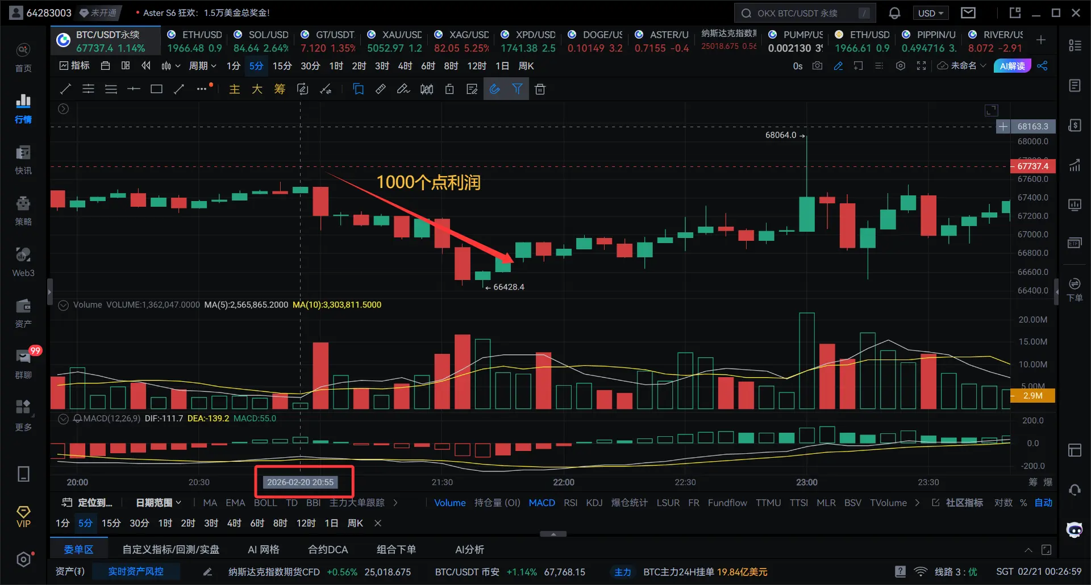Open the 合约DCA tab
The height and width of the screenshot is (585, 1091).
pyautogui.click(x=328, y=549)
